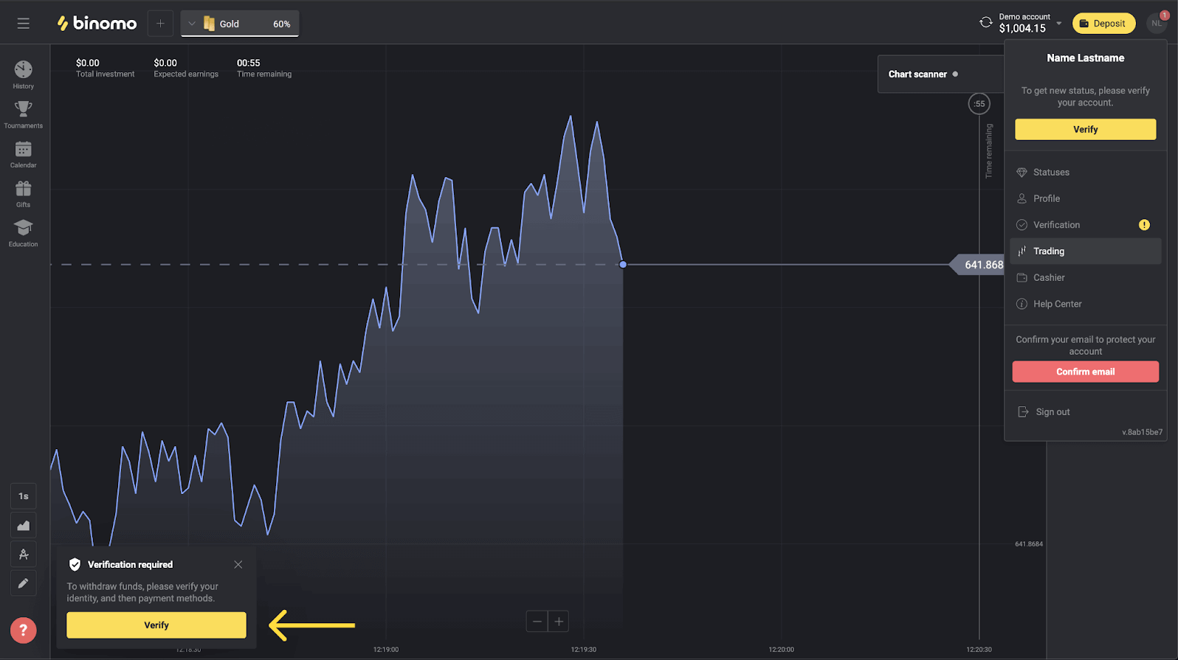Screen dimensions: 1178x660
Task: Open the Education sidebar icon
Action: point(24,233)
